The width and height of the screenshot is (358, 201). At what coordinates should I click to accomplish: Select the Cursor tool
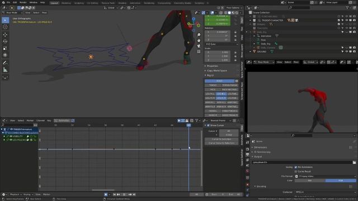pos(5,27)
